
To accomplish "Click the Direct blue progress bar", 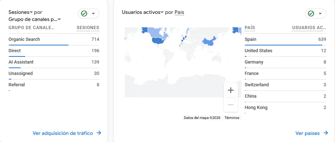I will [x=17, y=56].
